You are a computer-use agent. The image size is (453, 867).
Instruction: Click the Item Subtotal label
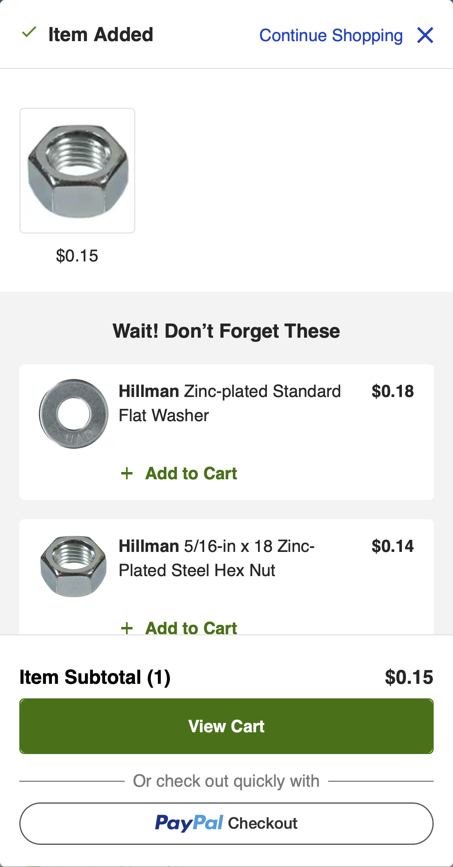pyautogui.click(x=95, y=677)
